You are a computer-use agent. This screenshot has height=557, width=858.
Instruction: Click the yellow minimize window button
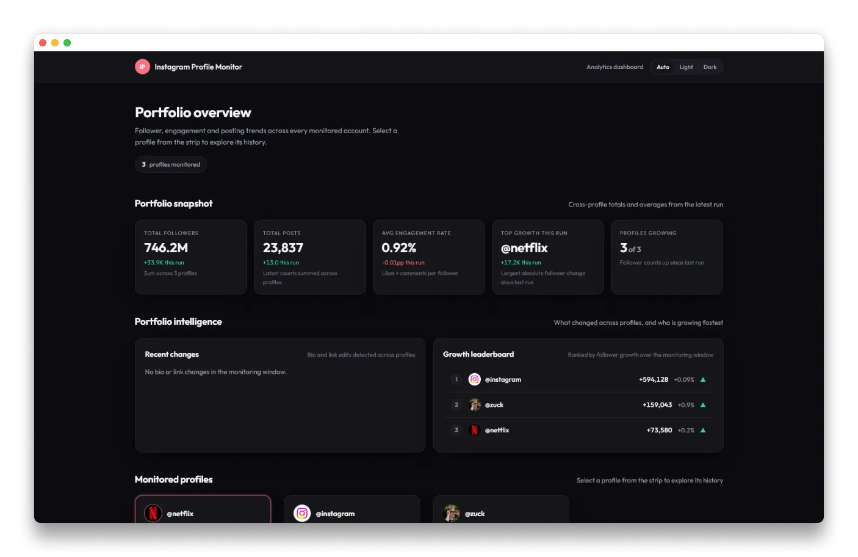click(x=55, y=43)
